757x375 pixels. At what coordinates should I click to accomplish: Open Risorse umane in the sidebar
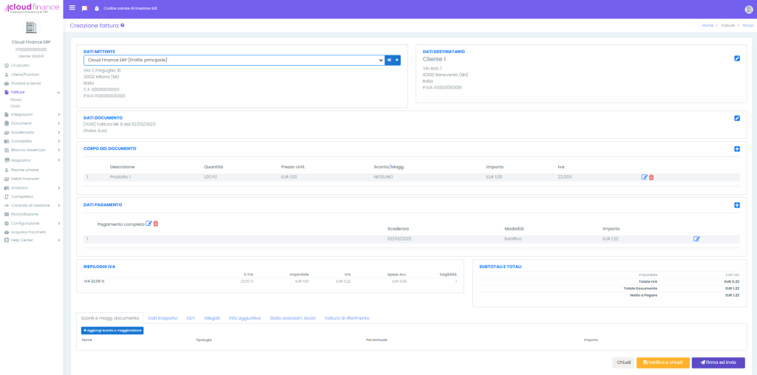pos(24,170)
